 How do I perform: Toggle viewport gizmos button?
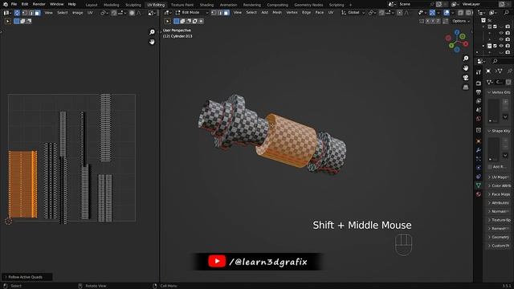pos(432,13)
